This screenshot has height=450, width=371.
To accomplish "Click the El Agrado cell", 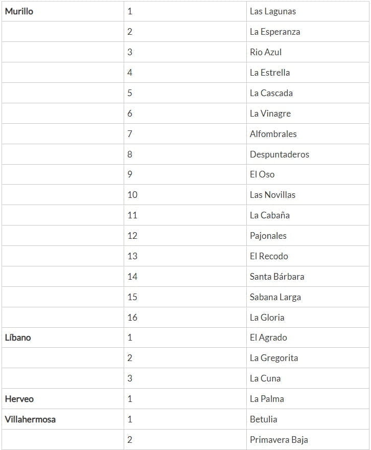I will pos(268,337).
